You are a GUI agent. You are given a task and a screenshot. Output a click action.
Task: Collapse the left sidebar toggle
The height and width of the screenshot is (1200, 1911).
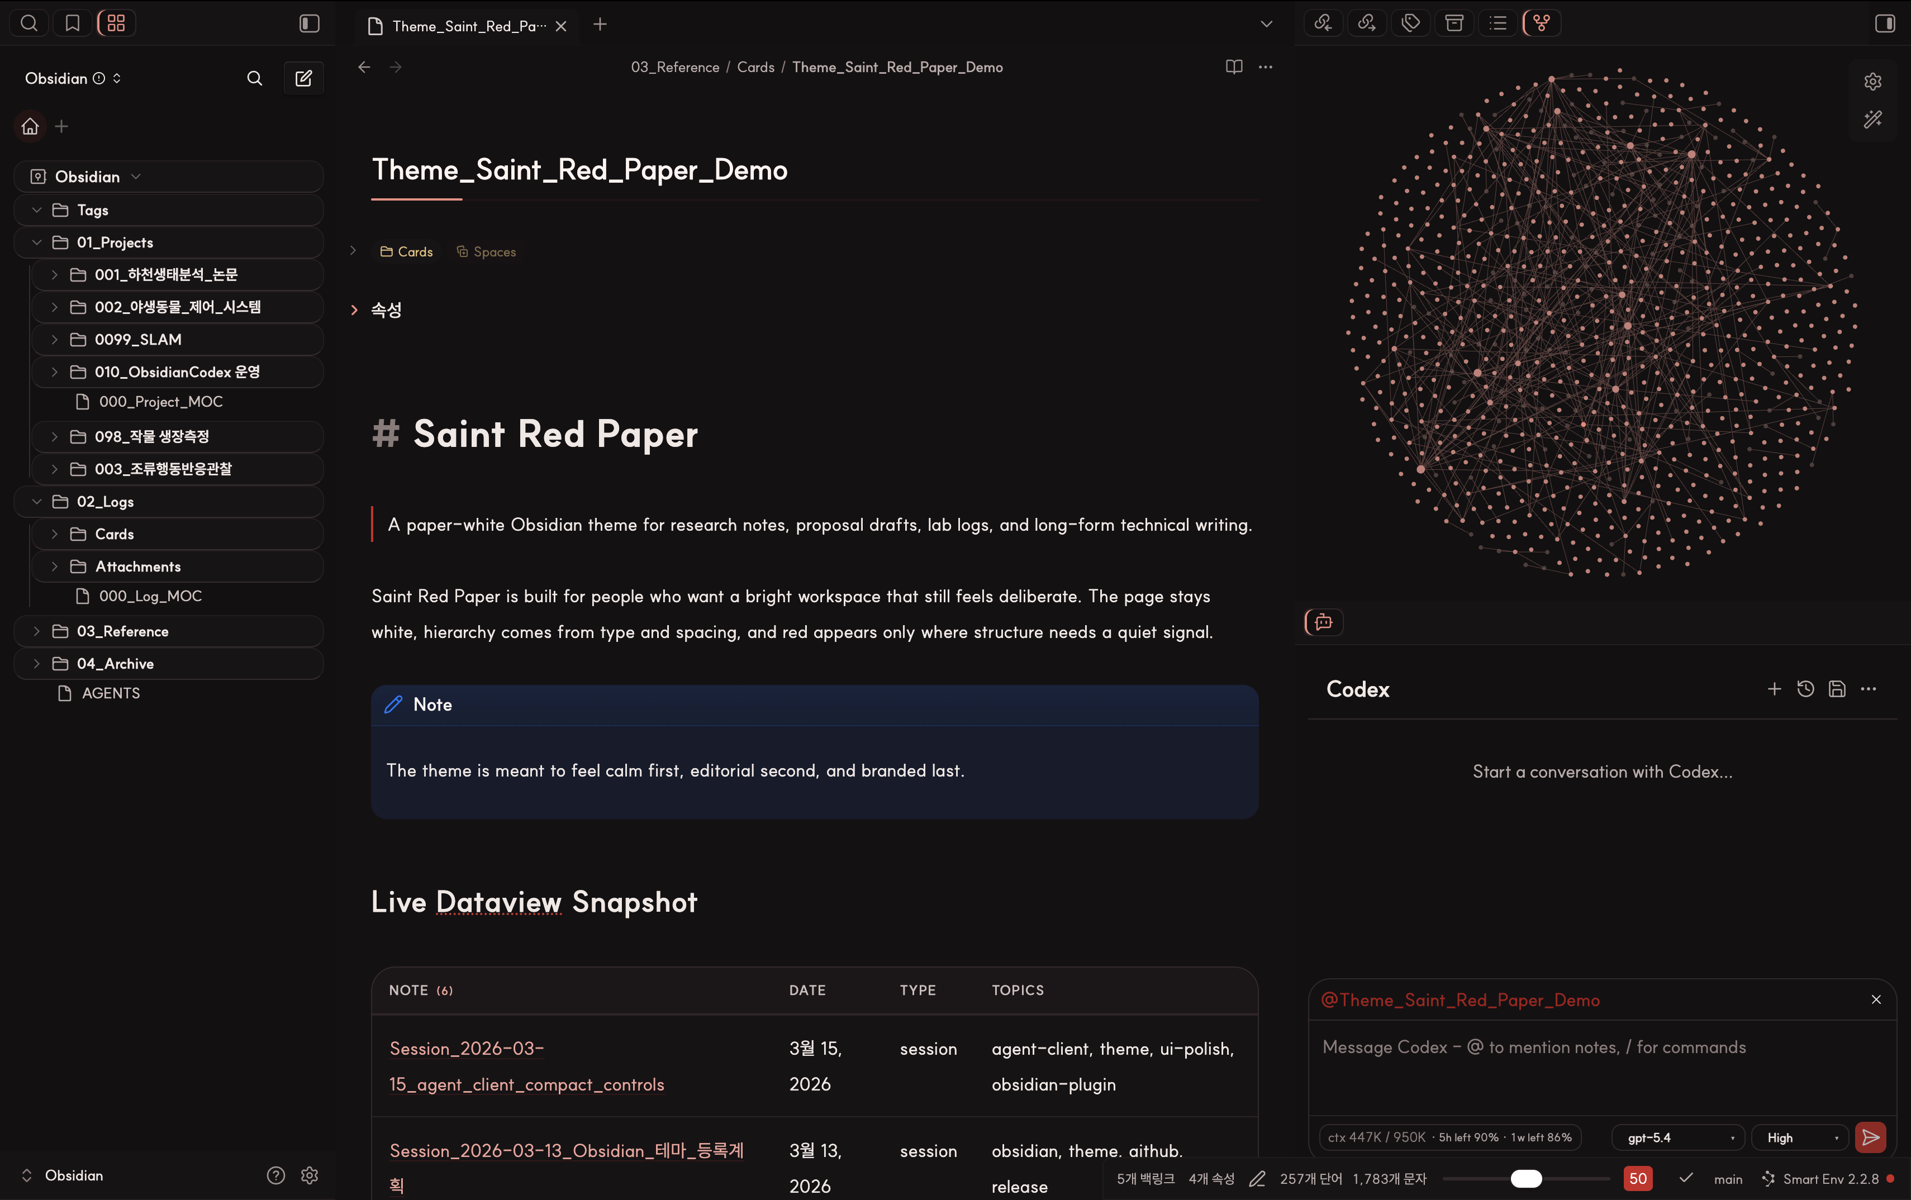click(x=308, y=23)
